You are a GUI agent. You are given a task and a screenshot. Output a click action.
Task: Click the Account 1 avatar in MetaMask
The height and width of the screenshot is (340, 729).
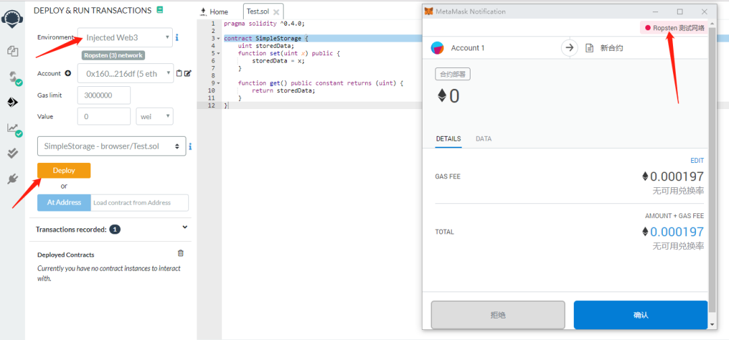click(x=437, y=48)
